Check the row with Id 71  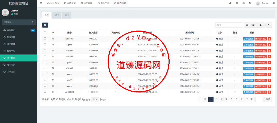tap(45, 74)
